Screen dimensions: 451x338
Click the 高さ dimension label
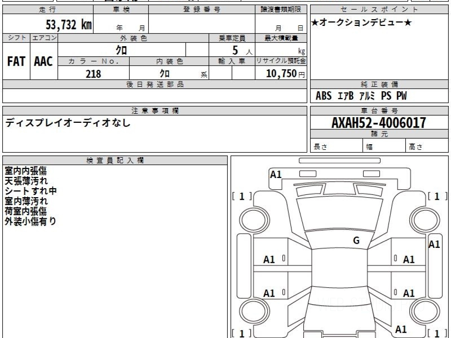416,147
